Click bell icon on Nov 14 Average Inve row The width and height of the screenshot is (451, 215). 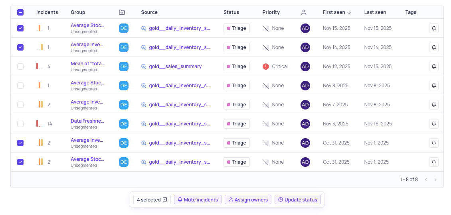tap(434, 47)
